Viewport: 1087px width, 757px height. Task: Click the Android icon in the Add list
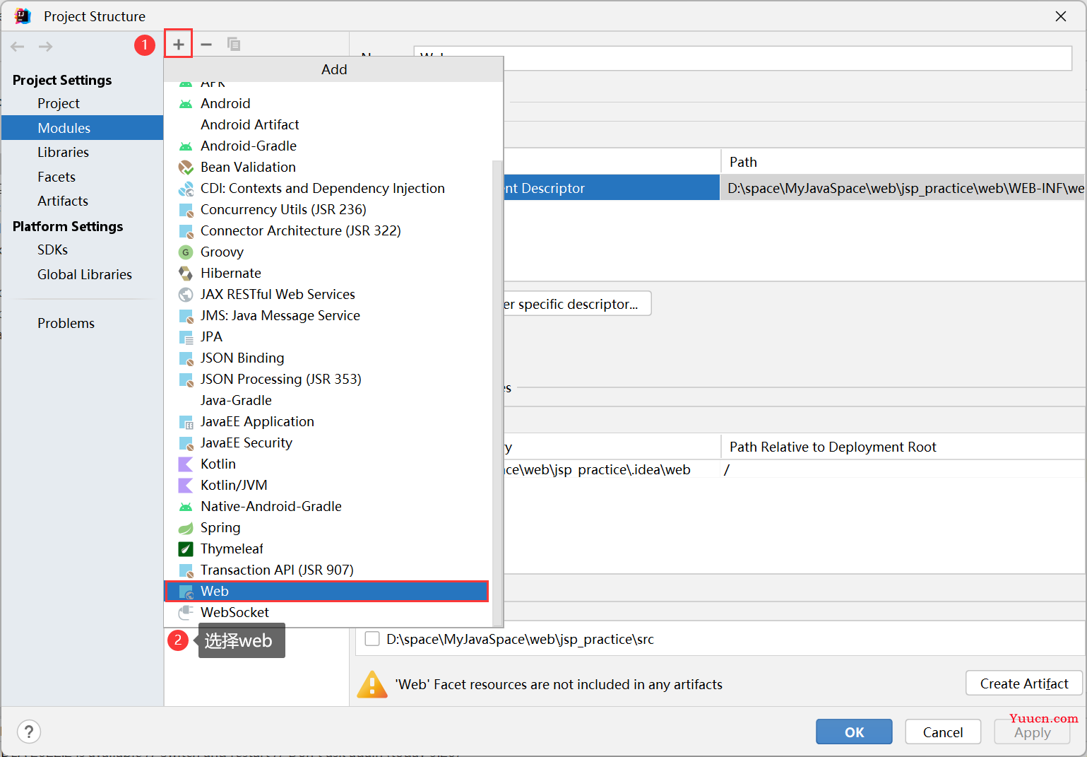[x=186, y=104]
